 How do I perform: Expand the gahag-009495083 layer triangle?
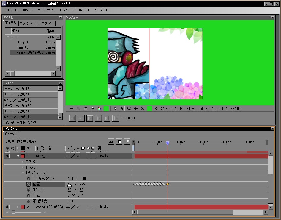(x=18, y=207)
